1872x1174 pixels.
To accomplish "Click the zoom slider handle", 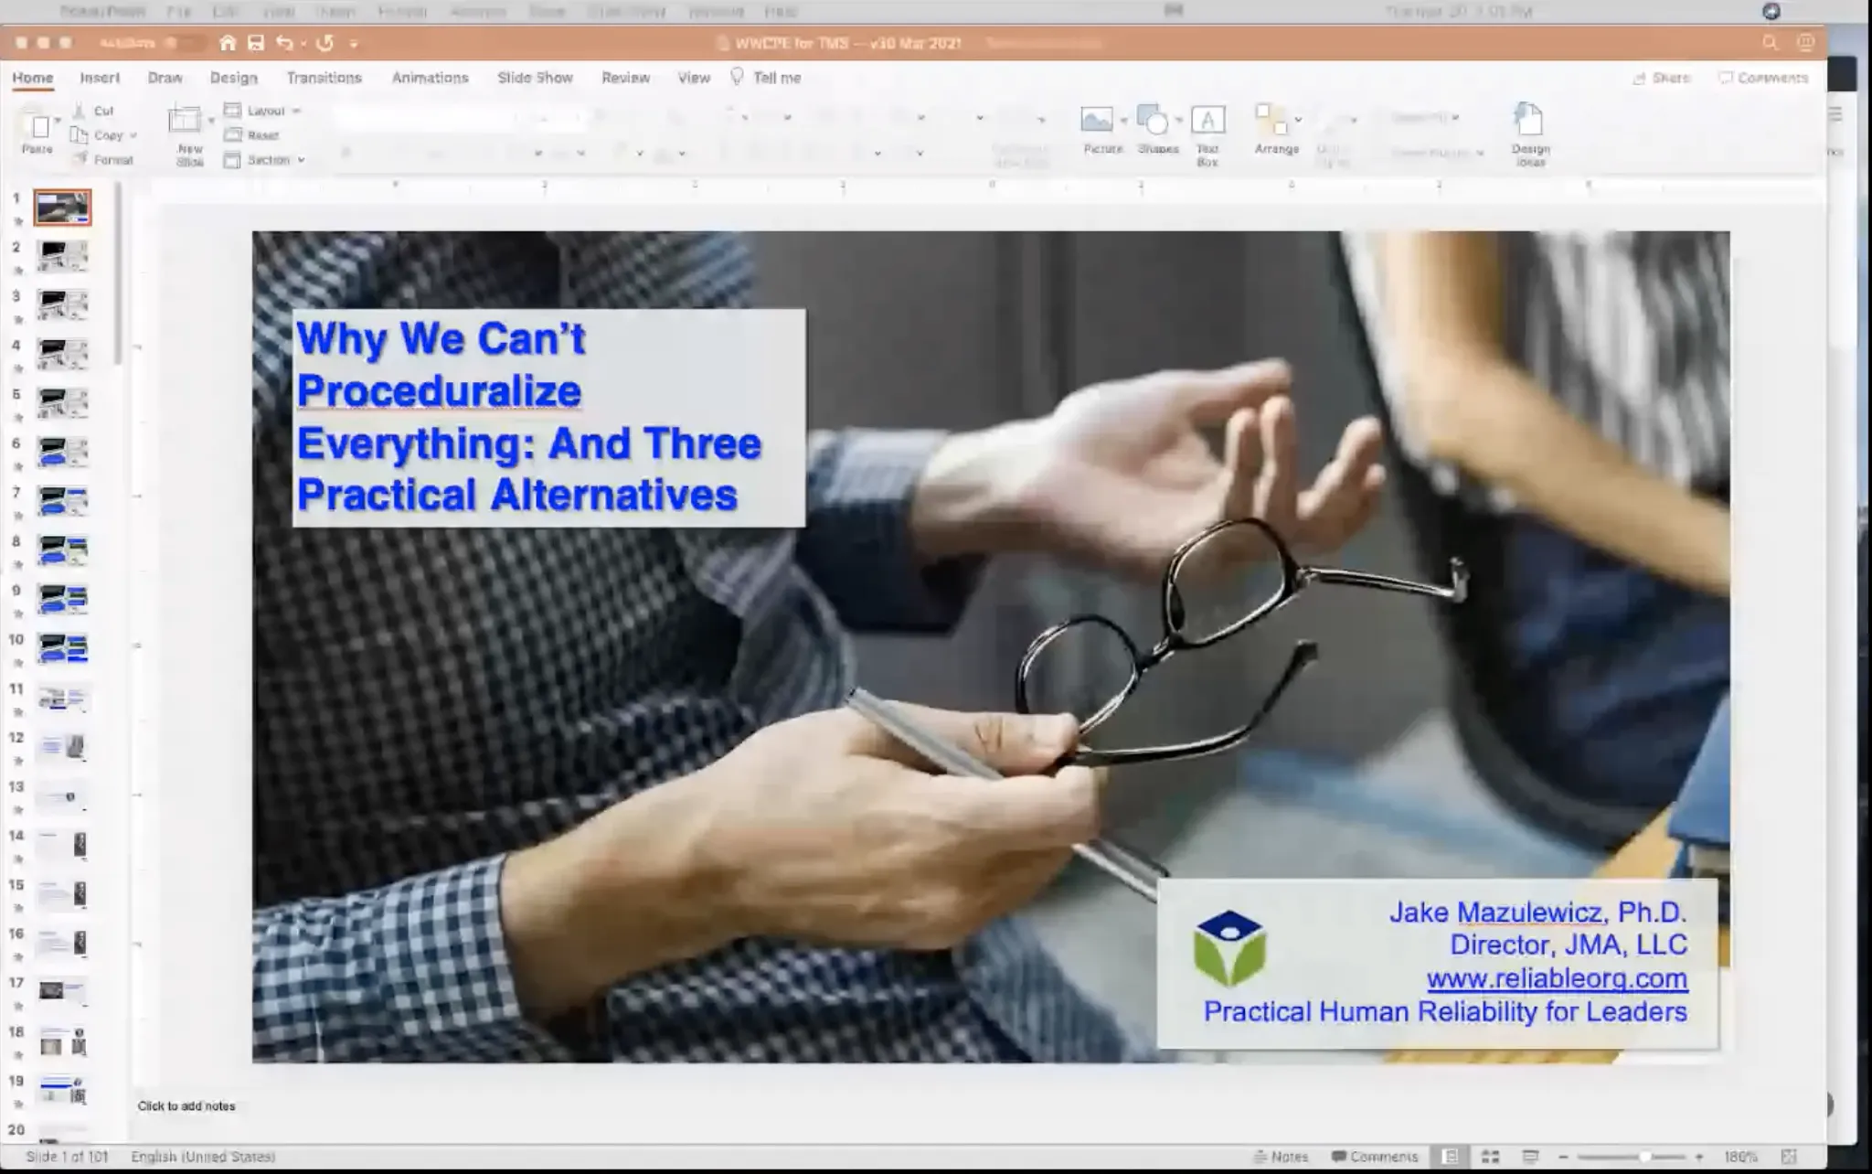I will pos(1644,1157).
